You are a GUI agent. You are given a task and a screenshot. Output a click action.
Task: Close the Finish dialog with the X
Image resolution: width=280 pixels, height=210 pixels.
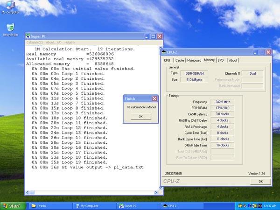click(154, 98)
